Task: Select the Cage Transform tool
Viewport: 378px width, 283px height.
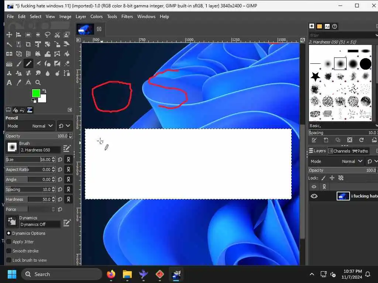Action: pos(57,54)
